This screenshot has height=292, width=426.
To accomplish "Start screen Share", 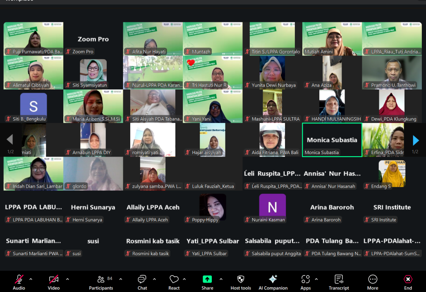I will tap(207, 282).
